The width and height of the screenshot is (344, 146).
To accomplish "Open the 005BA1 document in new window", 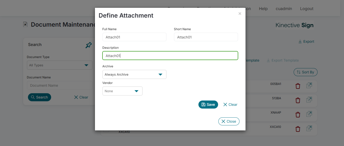I will coord(309,86).
